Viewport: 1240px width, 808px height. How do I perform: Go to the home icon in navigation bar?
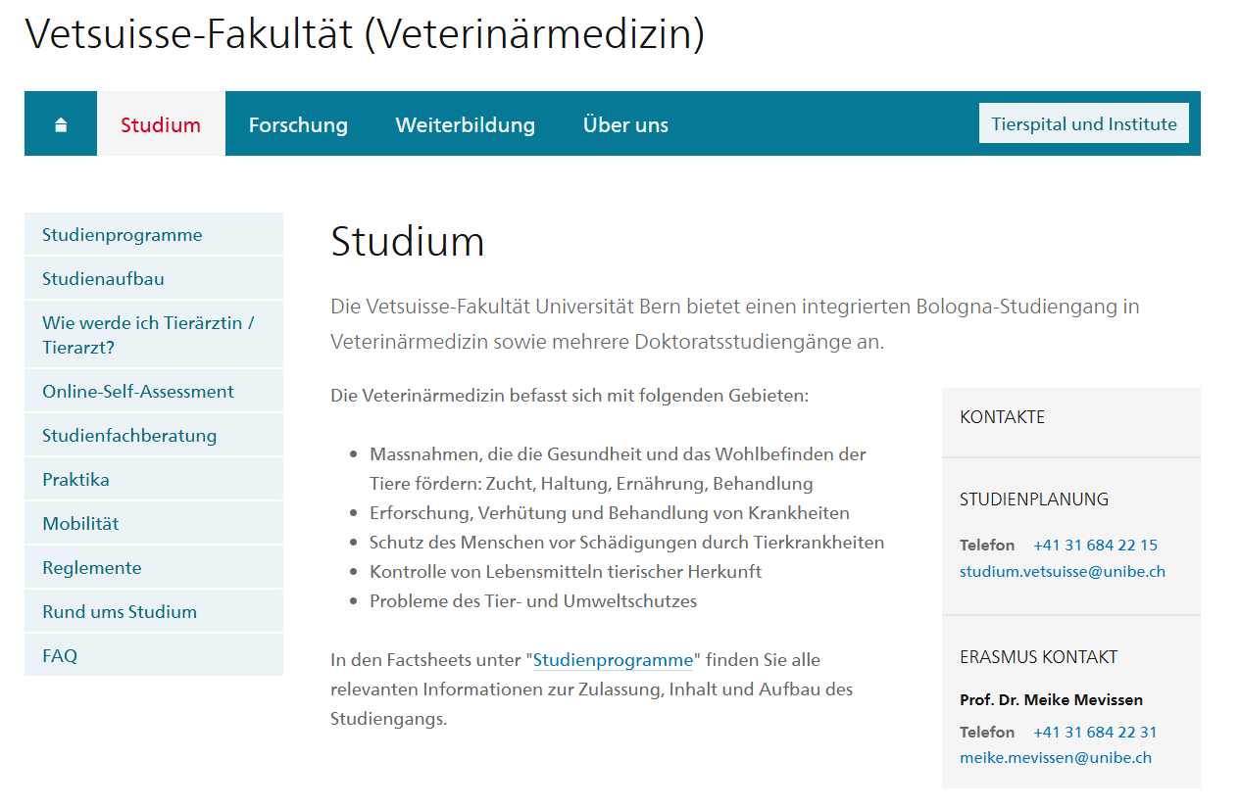[x=61, y=124]
